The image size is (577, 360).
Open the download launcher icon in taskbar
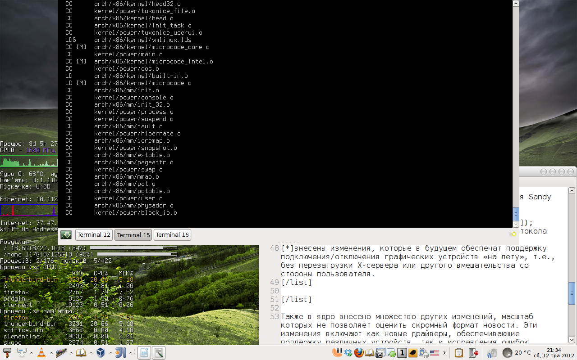[x=22, y=353]
